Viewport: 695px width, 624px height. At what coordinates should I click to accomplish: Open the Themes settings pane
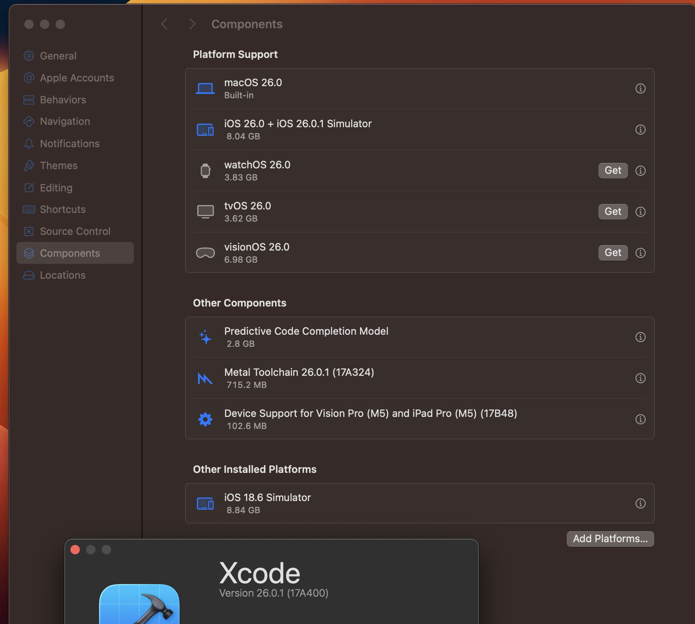(x=59, y=166)
